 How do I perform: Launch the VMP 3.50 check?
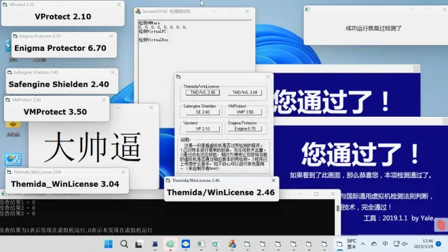click(244, 112)
